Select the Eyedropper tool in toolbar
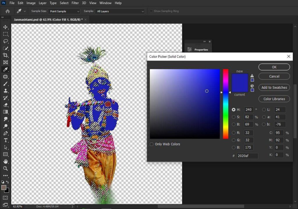The width and height of the screenshot is (298, 209). tap(5, 70)
